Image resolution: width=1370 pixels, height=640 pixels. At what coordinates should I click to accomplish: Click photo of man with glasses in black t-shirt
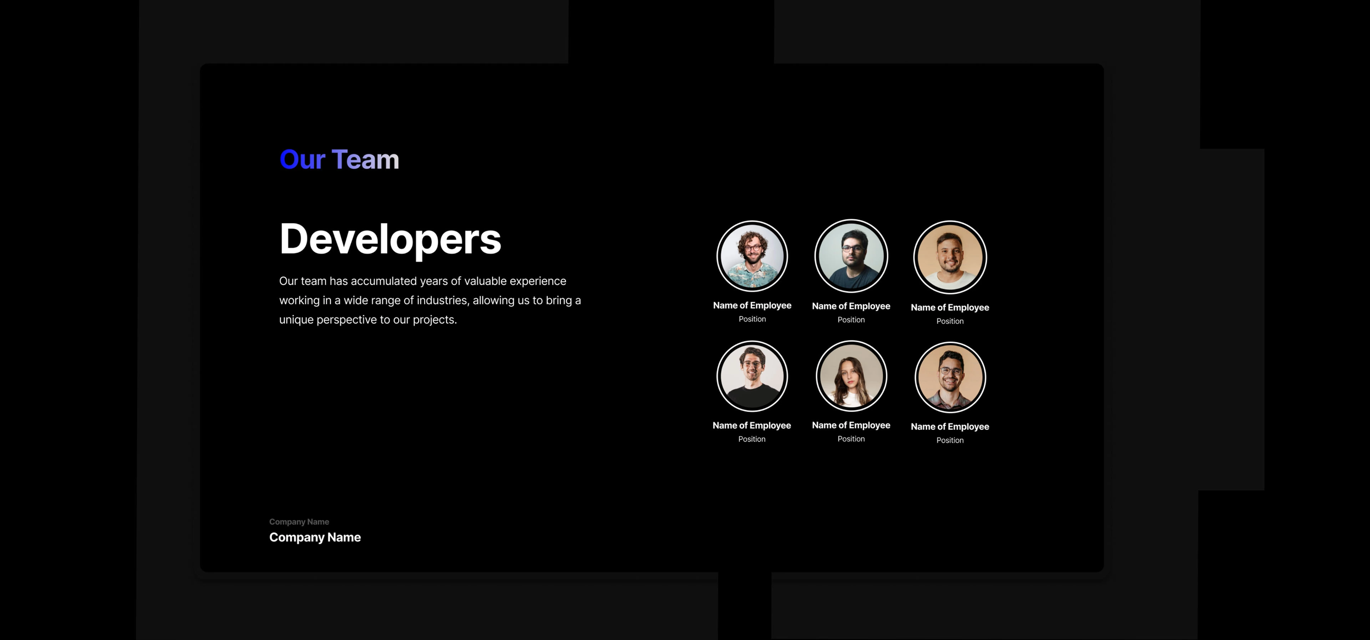(752, 376)
